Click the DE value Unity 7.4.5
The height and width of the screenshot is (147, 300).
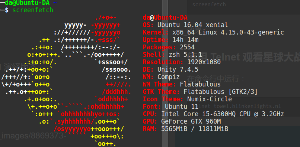point(178,69)
